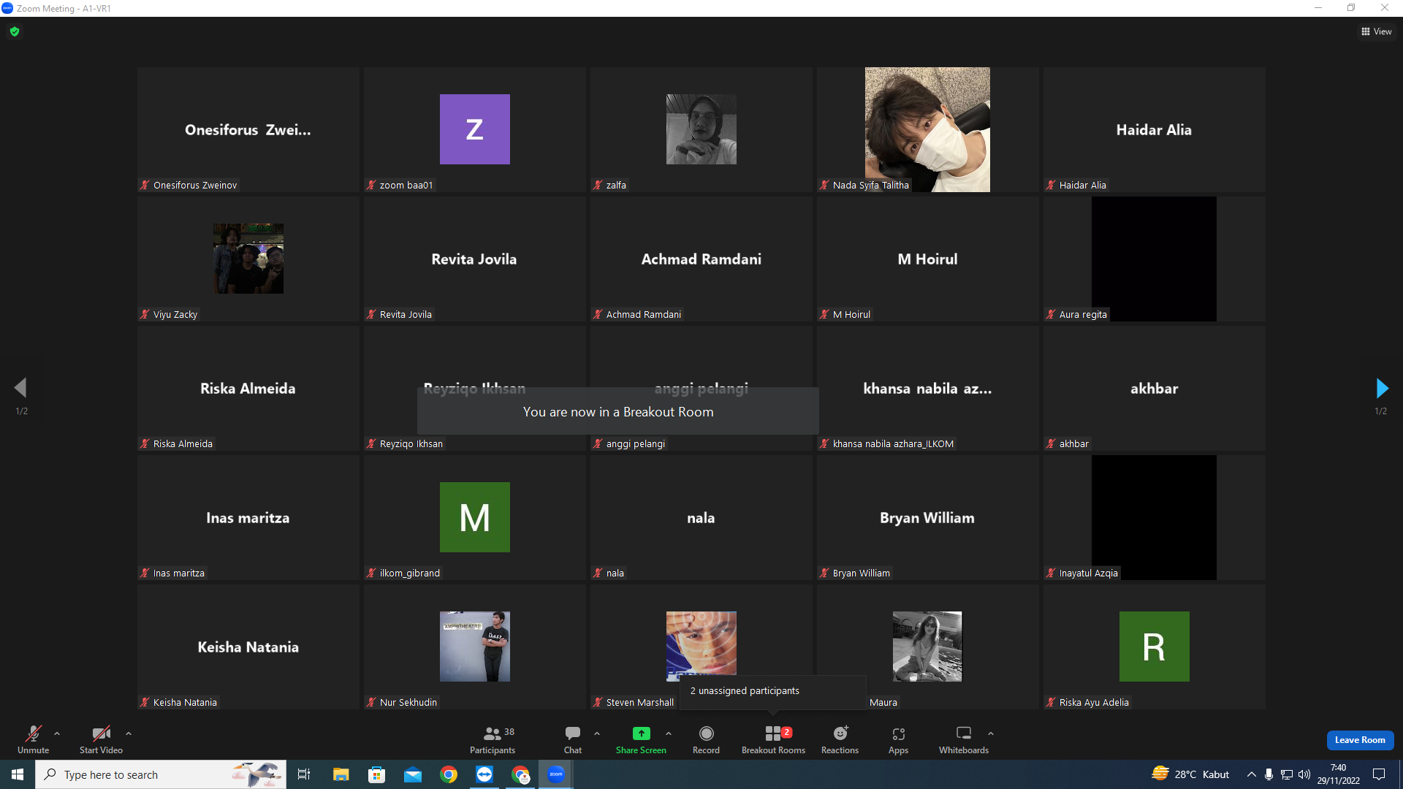Click the taskbar search box
The height and width of the screenshot is (789, 1403).
pyautogui.click(x=160, y=774)
